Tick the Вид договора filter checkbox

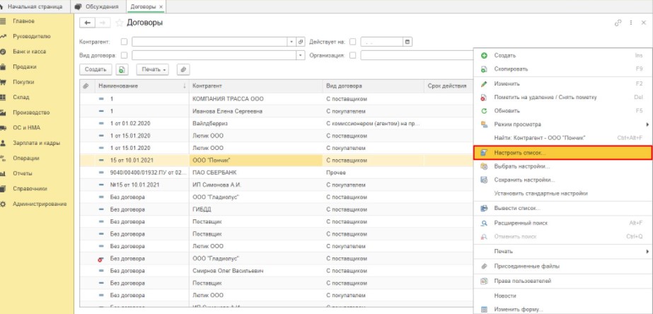tap(125, 55)
